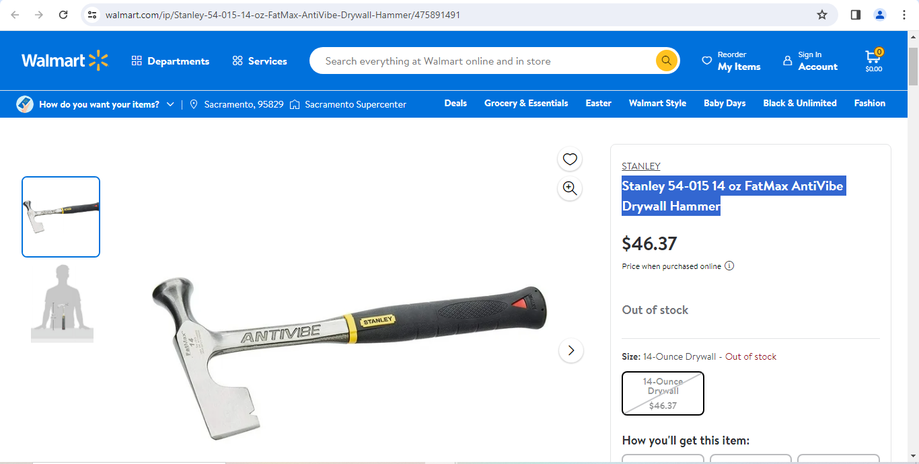
Task: Add item to favorites with heart icon
Action: pos(570,159)
